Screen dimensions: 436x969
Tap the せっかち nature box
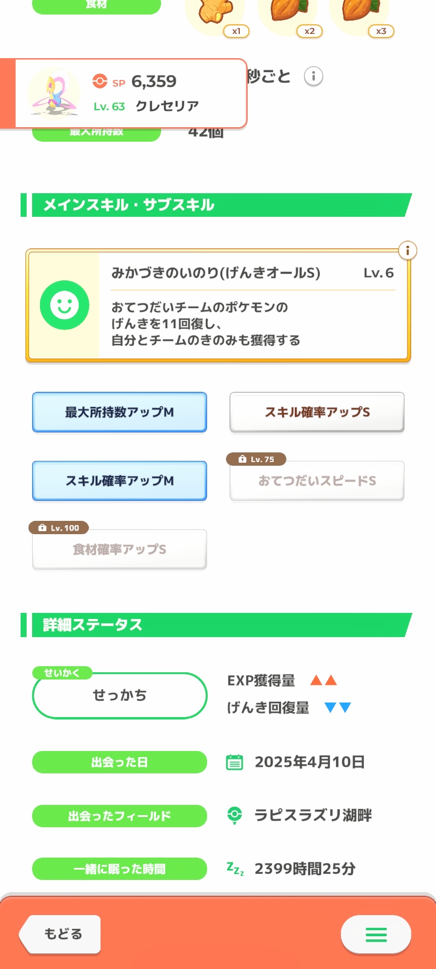(119, 695)
